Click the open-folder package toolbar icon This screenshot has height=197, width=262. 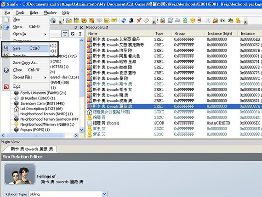[x=69, y=21]
